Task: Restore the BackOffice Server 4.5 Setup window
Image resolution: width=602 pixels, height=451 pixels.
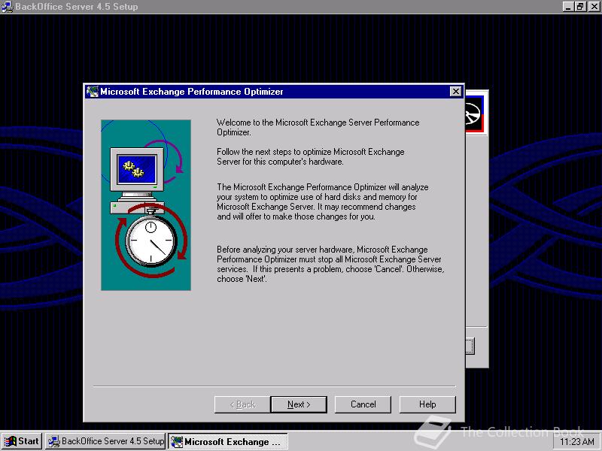Action: tap(580, 7)
